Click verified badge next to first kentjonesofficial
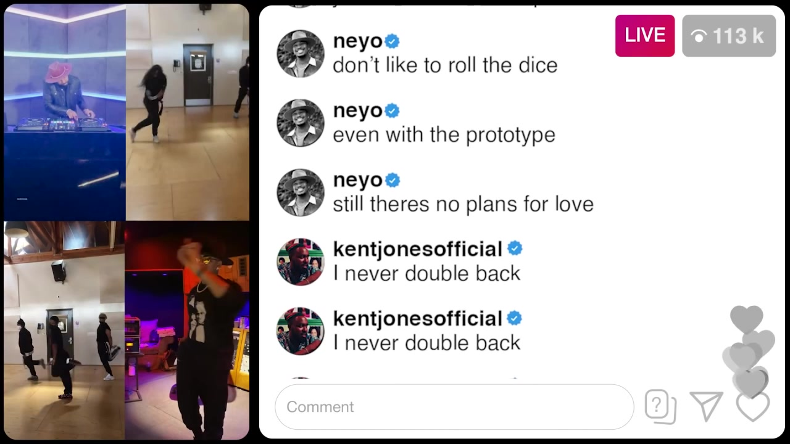 (515, 249)
